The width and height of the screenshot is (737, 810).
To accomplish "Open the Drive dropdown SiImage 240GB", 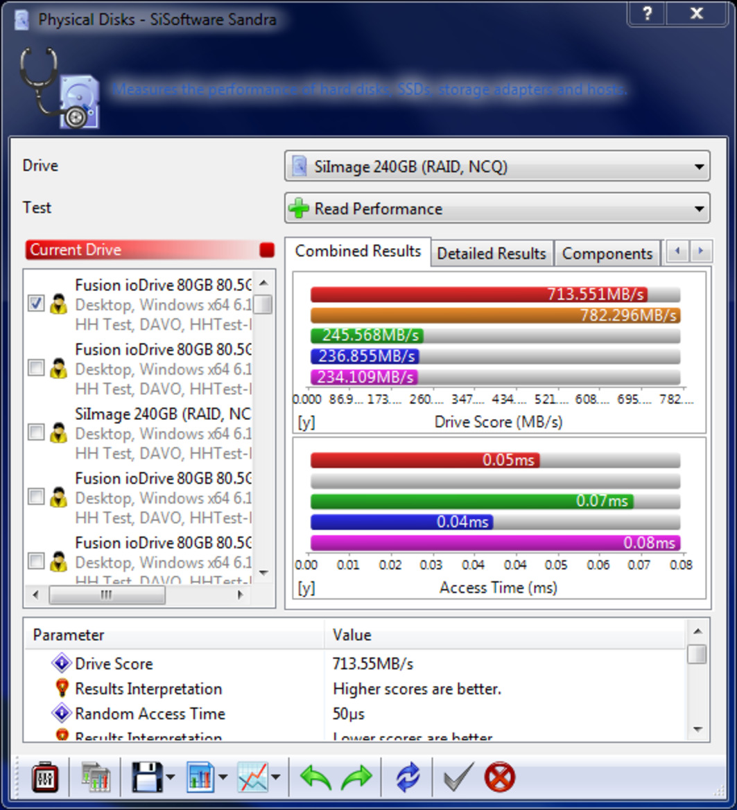I will (497, 166).
